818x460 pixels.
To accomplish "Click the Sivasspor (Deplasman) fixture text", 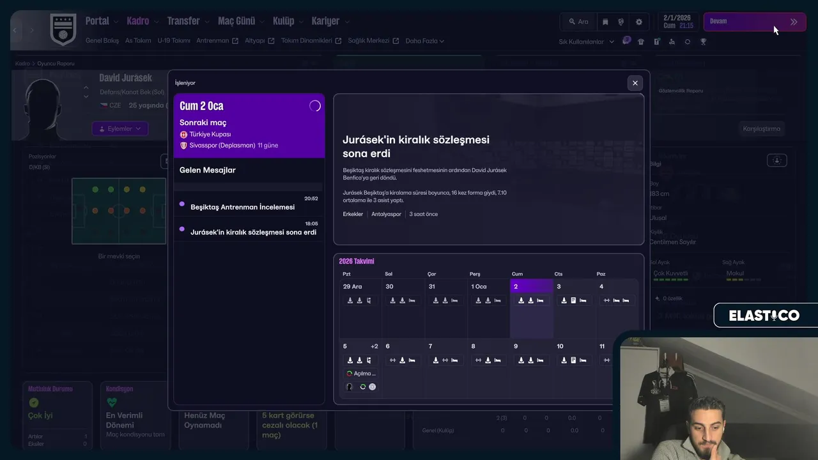I will pyautogui.click(x=222, y=146).
